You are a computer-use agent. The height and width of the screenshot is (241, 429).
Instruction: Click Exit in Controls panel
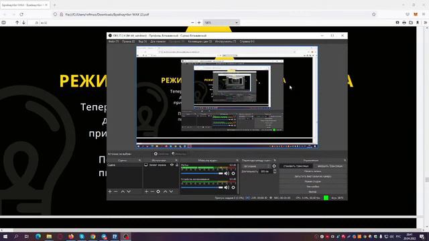coord(313,192)
